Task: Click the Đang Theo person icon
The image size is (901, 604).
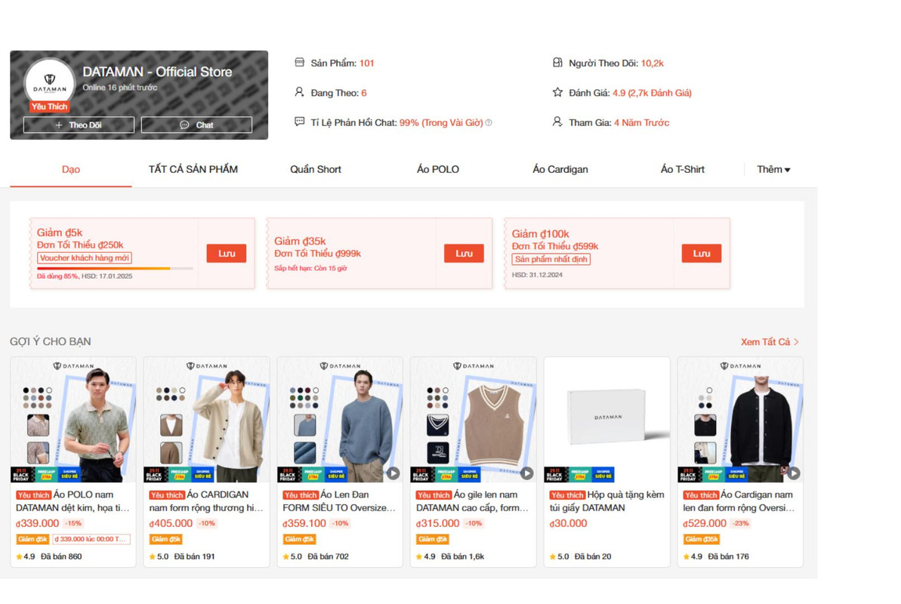Action: pos(299,92)
